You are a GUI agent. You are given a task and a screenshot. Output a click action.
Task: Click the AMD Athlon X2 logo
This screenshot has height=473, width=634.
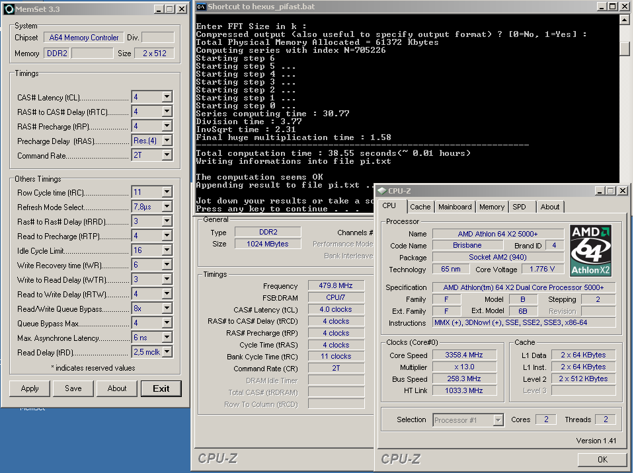pyautogui.click(x=590, y=250)
